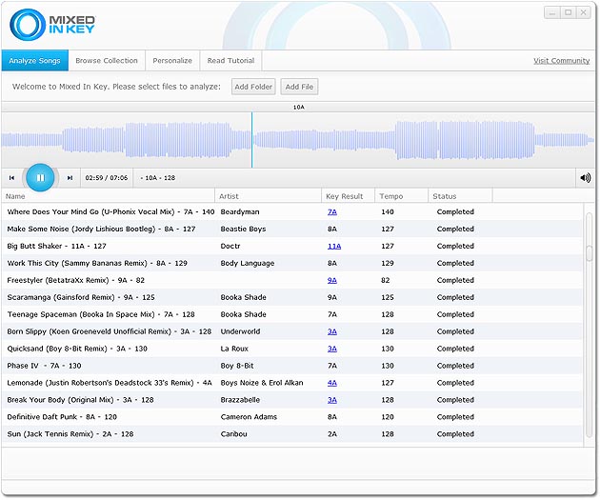
Task: Click artist 'Cameron Adams'
Action: [x=249, y=417]
